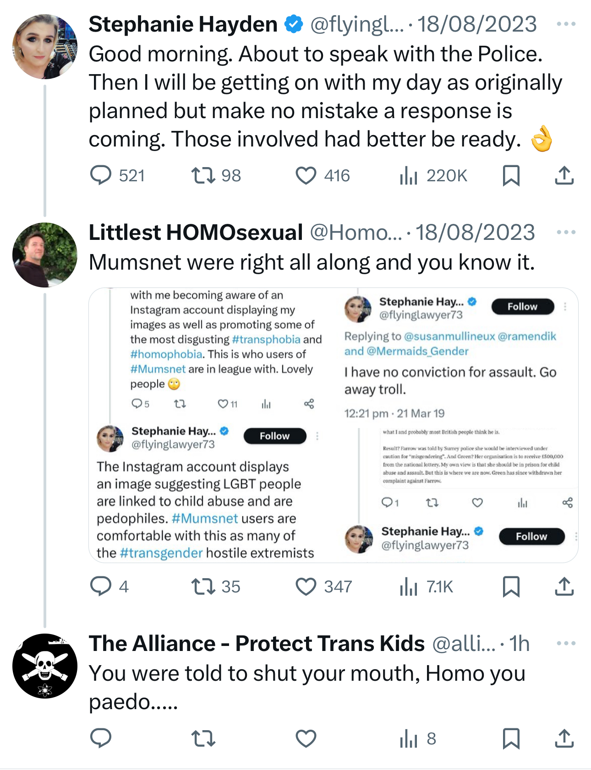
Task: Bookmark Littlest HOMOsexual's tweet
Action: tap(511, 586)
